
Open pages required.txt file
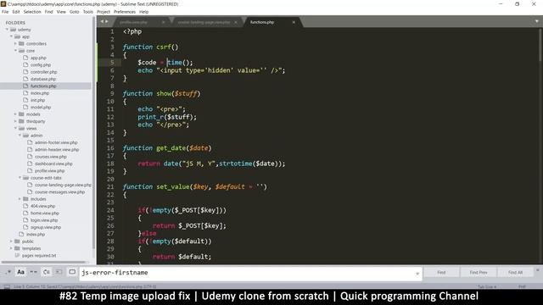point(39,255)
